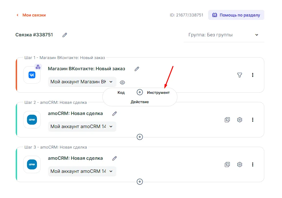The height and width of the screenshot is (198, 282).
Task: Open three-dot menu for Step 3
Action: click(x=253, y=164)
